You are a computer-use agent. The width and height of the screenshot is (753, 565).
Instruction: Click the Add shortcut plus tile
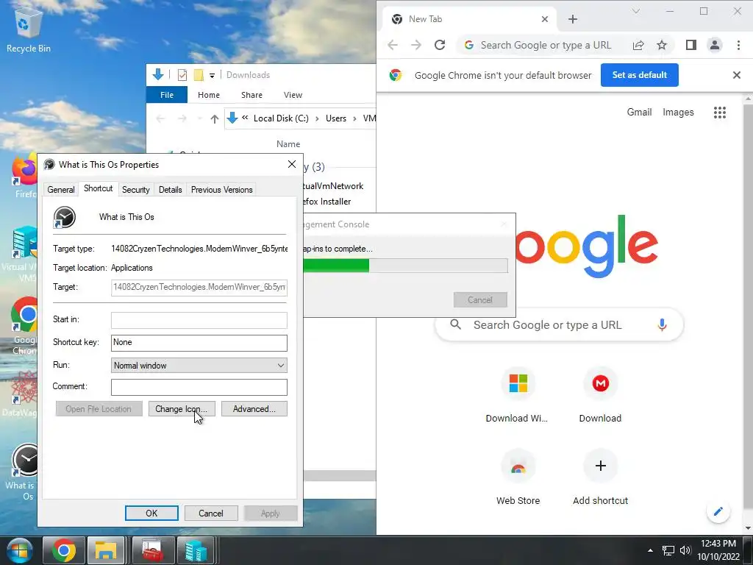tap(600, 478)
